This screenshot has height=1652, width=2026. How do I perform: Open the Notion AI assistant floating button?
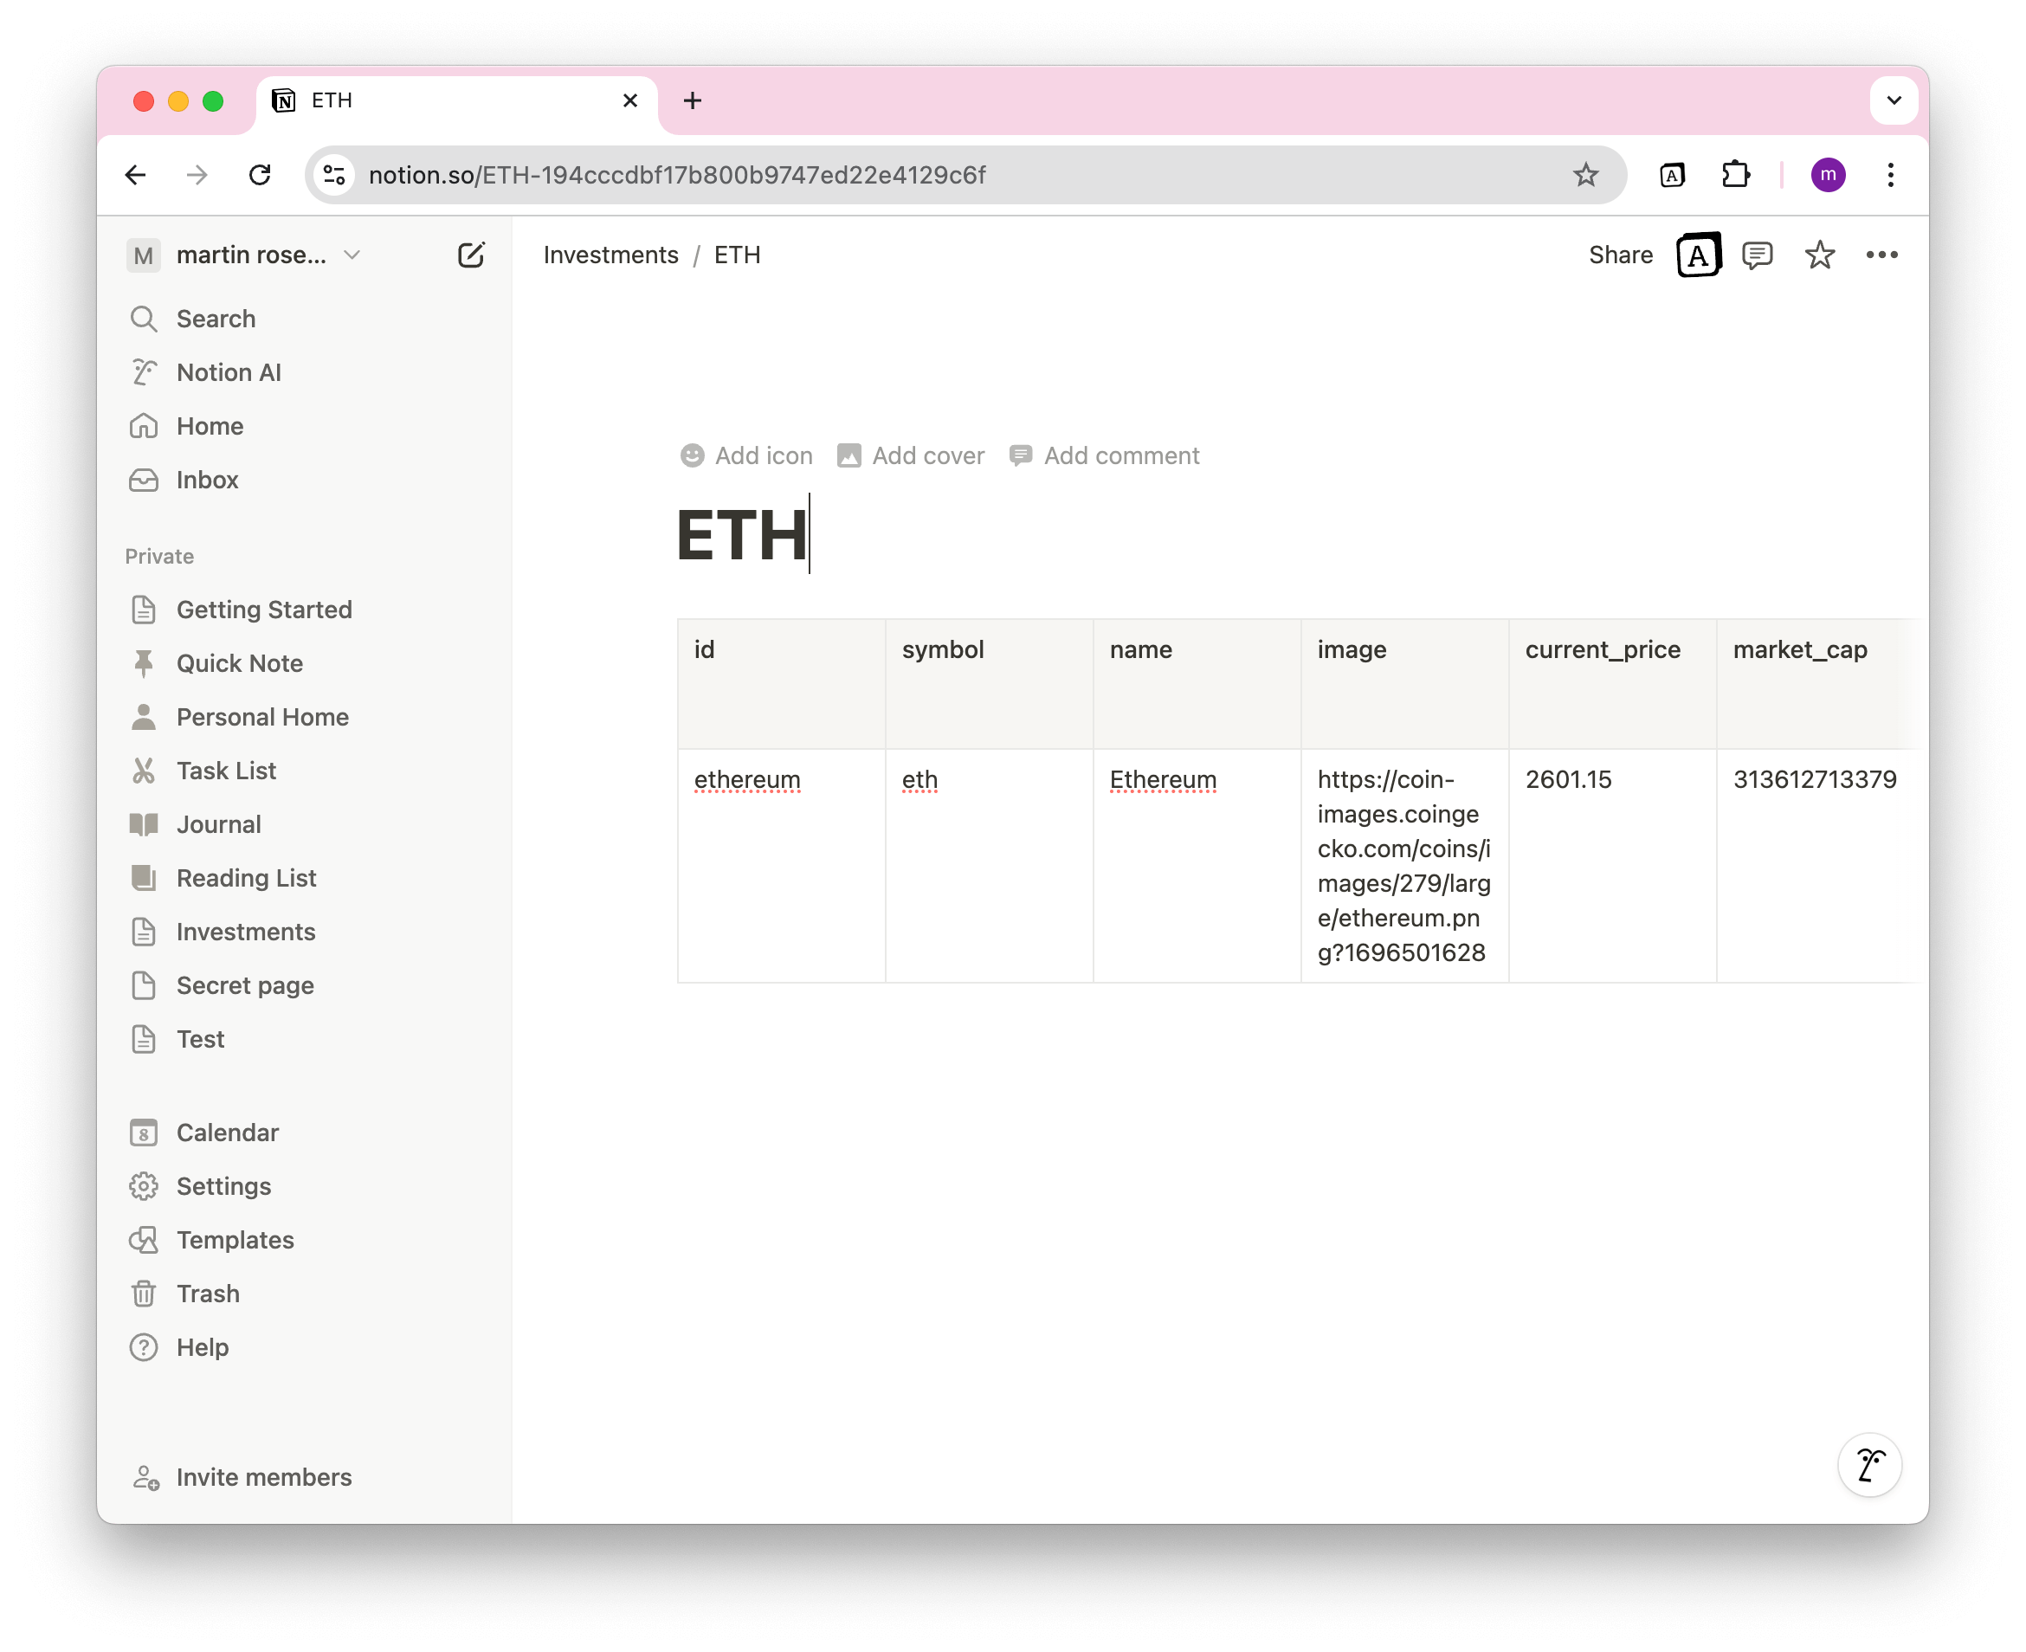tap(1869, 1464)
